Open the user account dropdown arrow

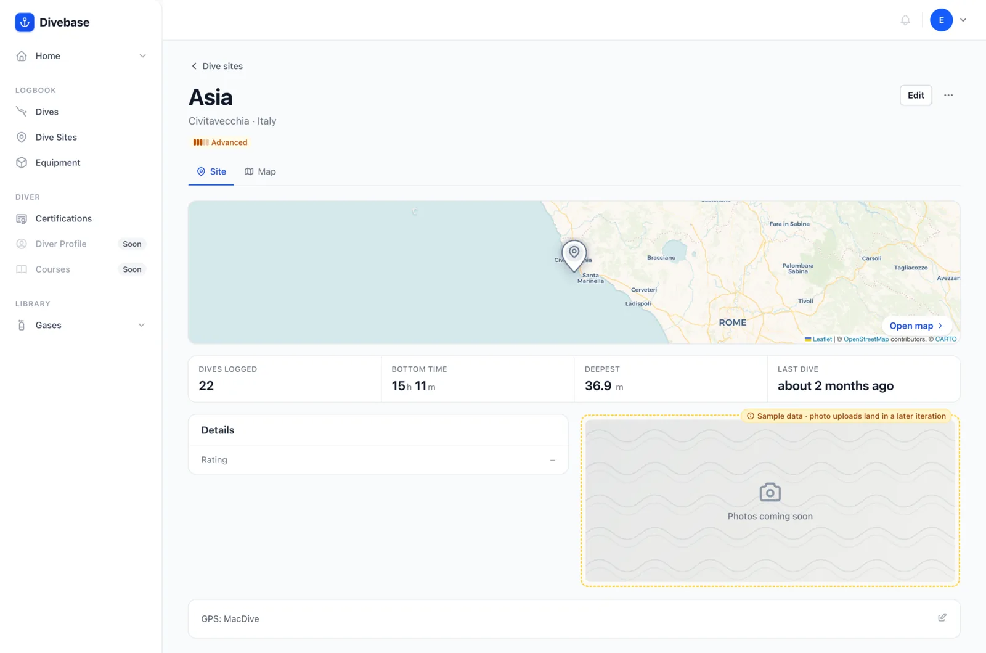tap(963, 20)
